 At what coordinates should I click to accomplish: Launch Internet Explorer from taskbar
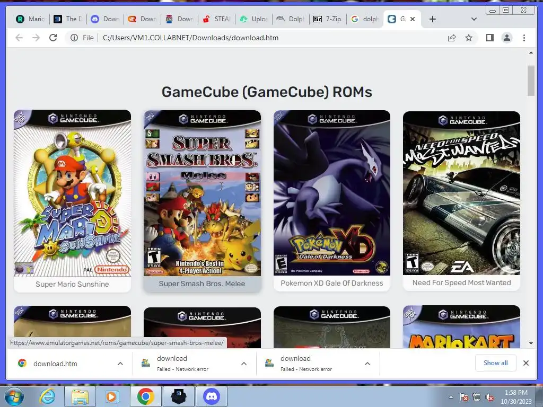(47, 396)
